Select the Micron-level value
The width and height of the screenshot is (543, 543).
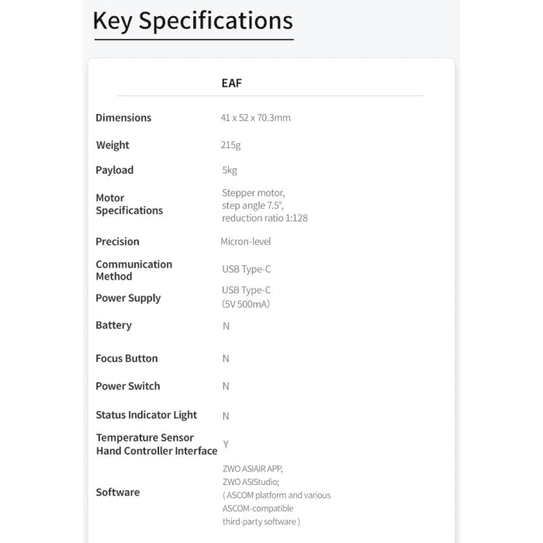(x=246, y=241)
